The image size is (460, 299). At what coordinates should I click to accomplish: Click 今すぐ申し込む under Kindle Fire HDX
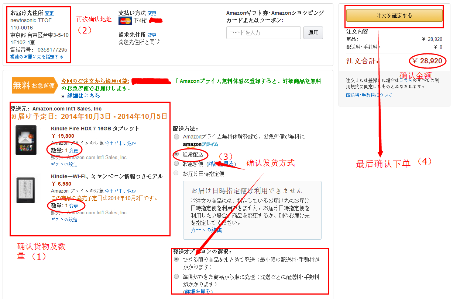tap(120, 143)
